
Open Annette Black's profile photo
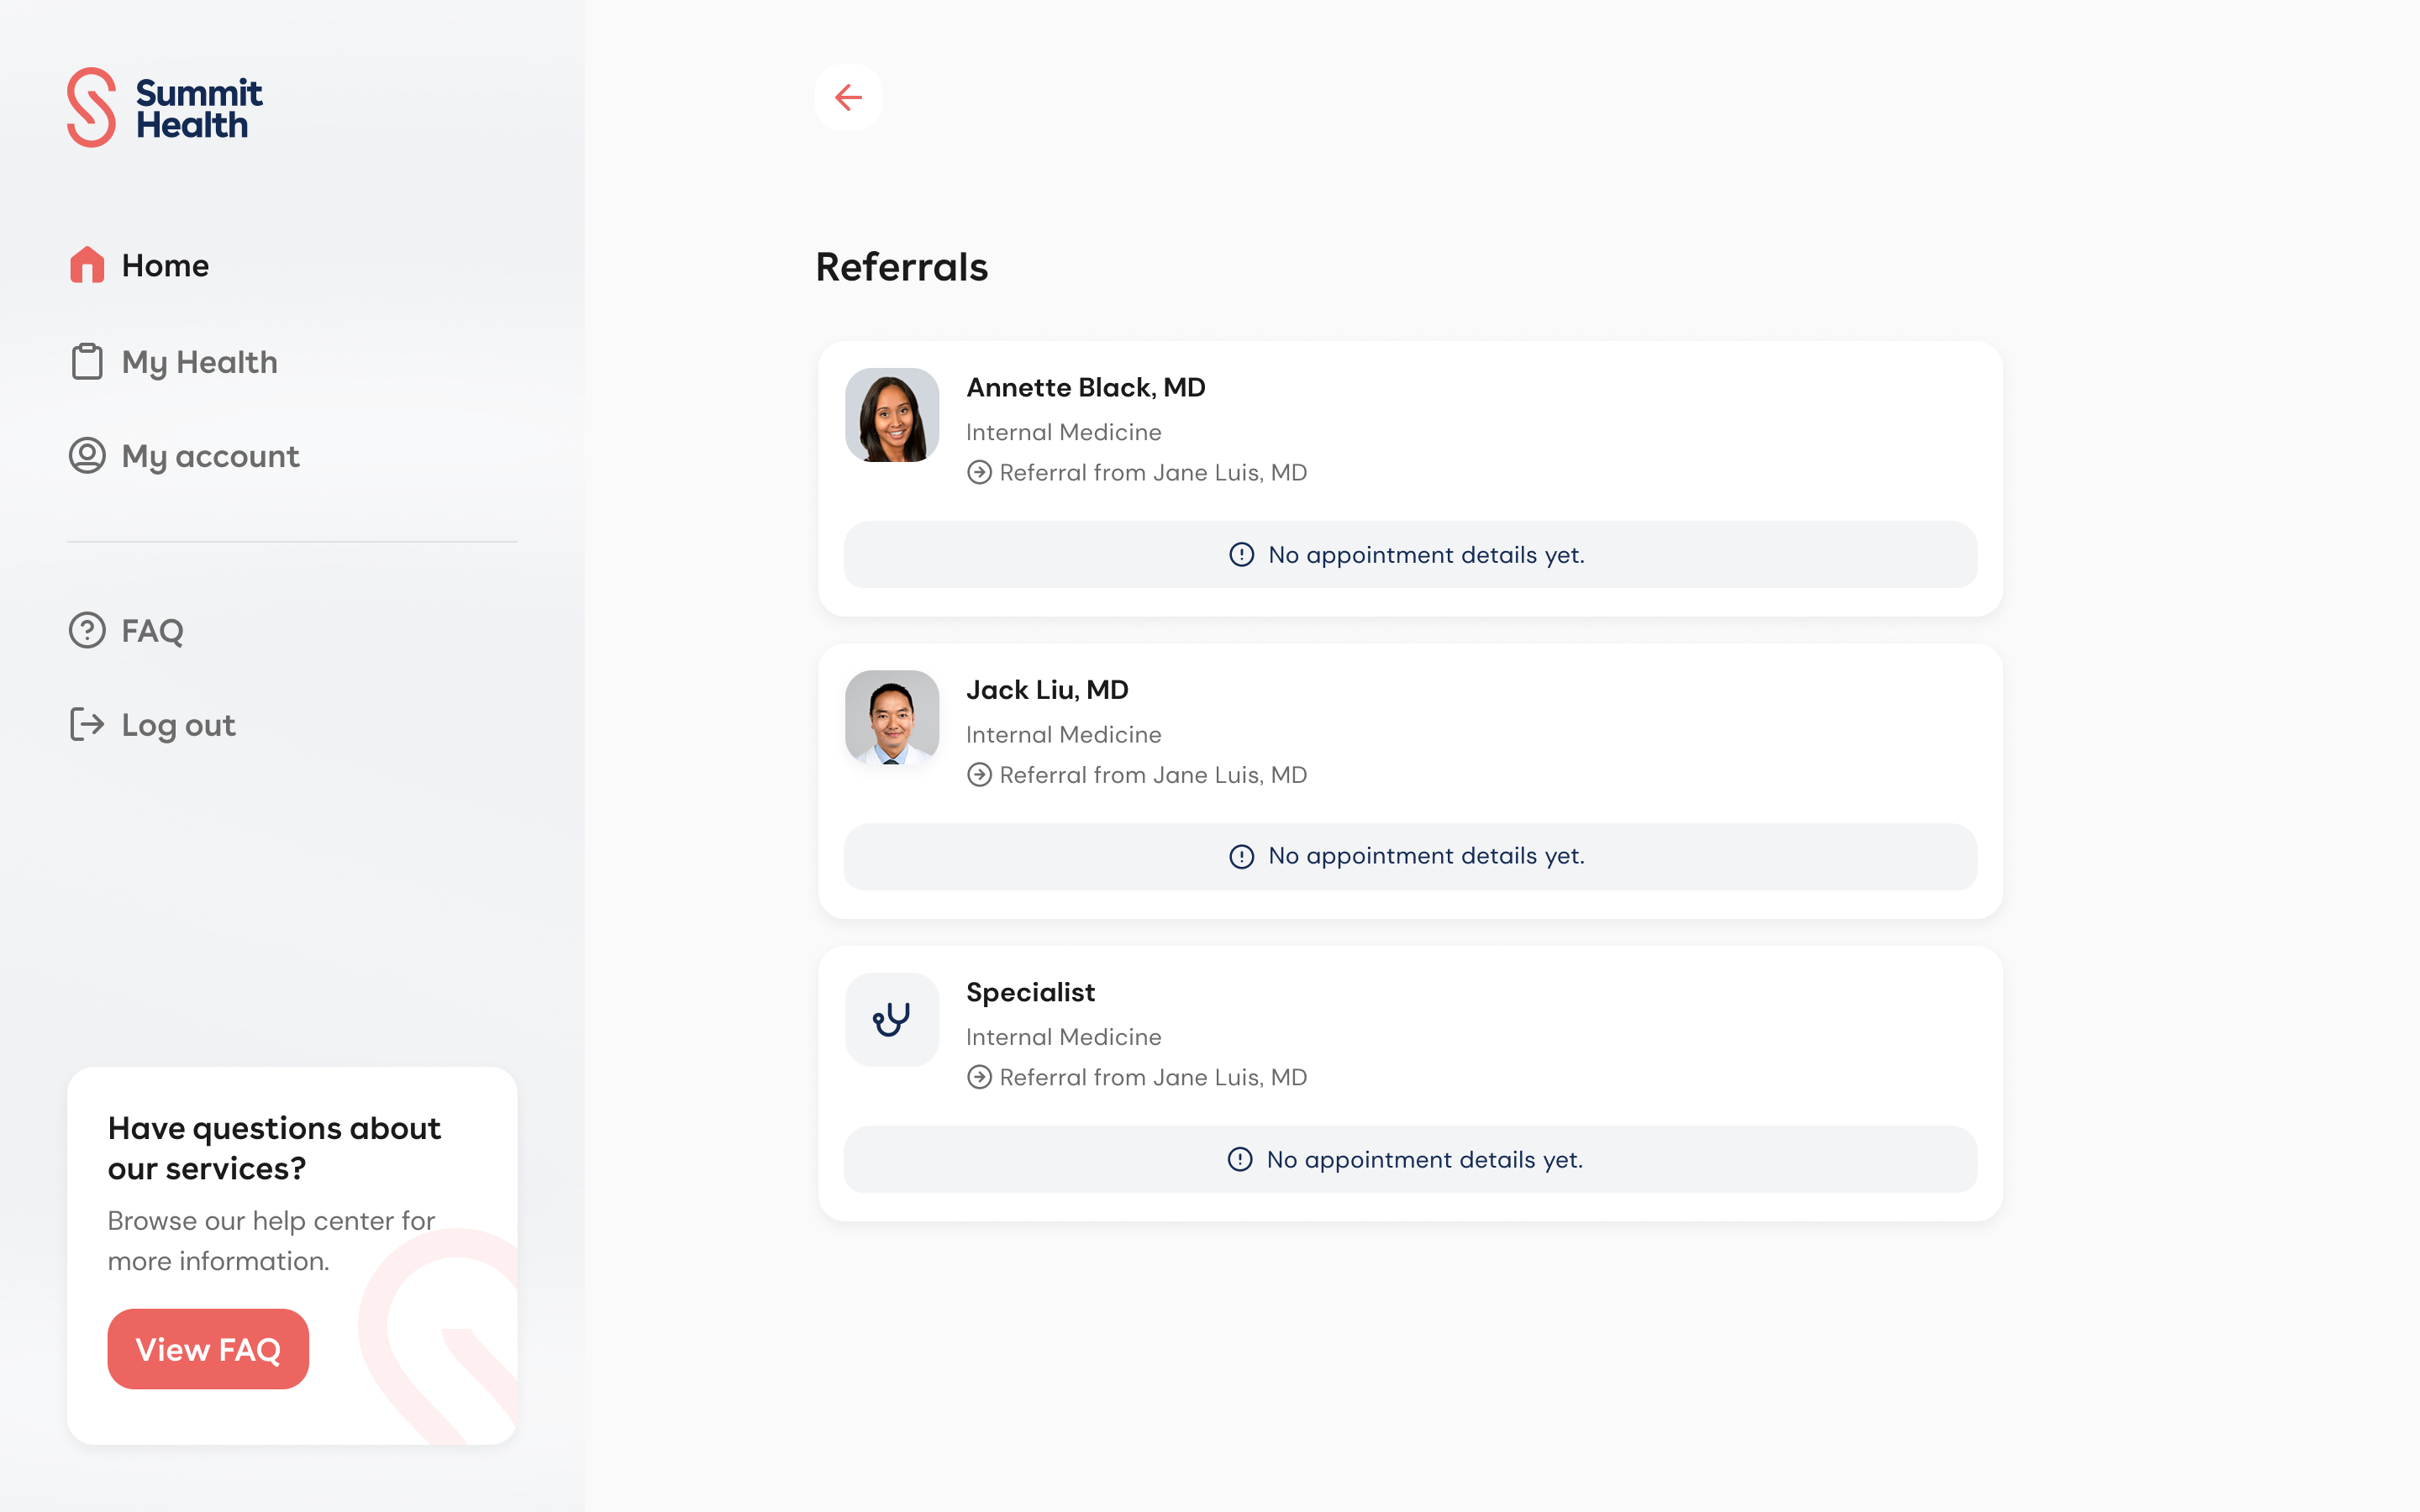tap(892, 415)
